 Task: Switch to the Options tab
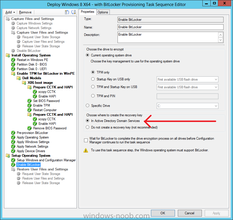pyautogui.click(x=103, y=12)
